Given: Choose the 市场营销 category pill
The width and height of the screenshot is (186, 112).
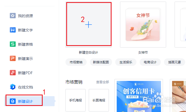Looking at the screenshot, I should (76, 62).
